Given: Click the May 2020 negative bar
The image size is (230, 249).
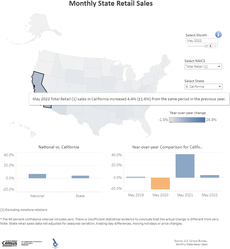Looking at the screenshot, I should coord(160,184).
